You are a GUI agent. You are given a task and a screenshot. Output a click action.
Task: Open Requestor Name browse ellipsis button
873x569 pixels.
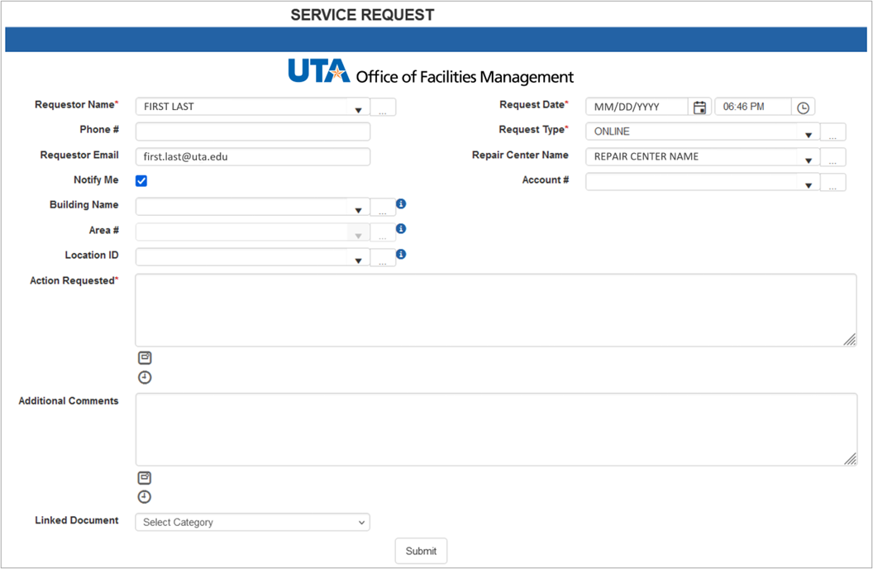[383, 106]
